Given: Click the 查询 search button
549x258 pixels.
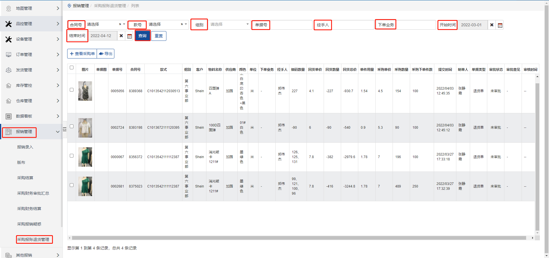Looking at the screenshot, I should point(142,36).
